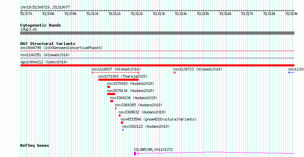This screenshot has height=157, width=304.
Task: Click the 51317k ruler tick
Action: (247, 14)
